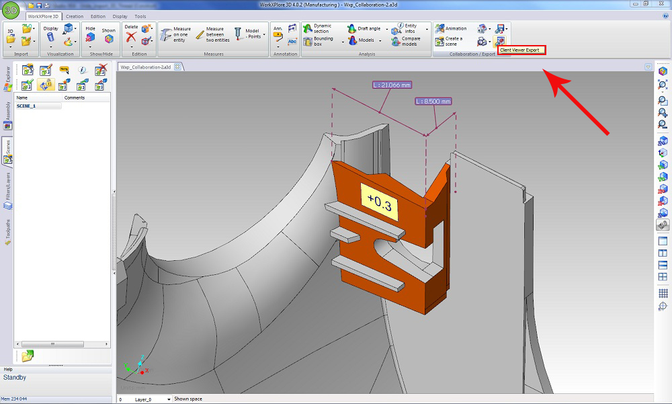
Task: Expand the Layer_0 dropdown in status bar
Action: point(167,399)
